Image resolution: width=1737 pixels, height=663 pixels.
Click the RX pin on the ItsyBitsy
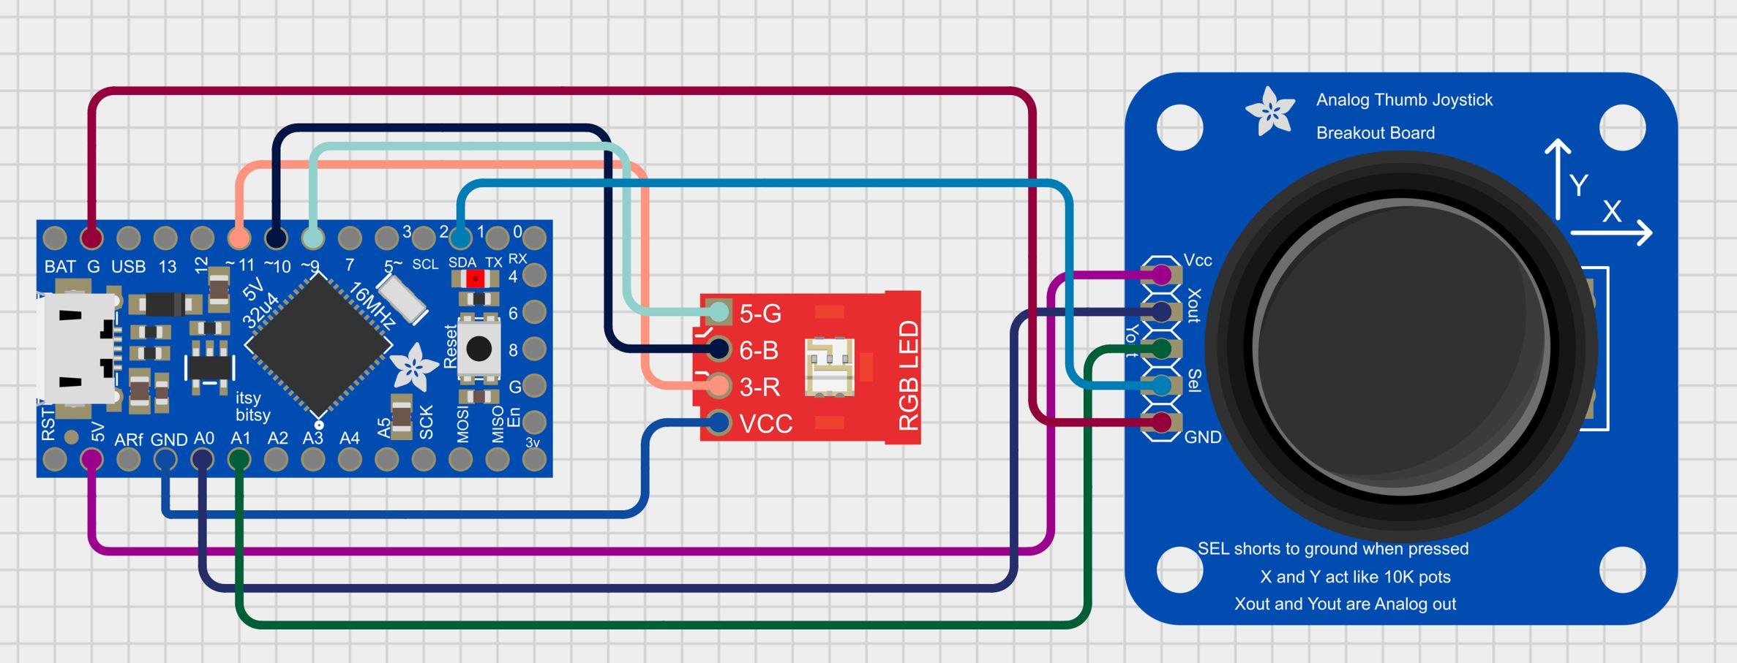(535, 238)
